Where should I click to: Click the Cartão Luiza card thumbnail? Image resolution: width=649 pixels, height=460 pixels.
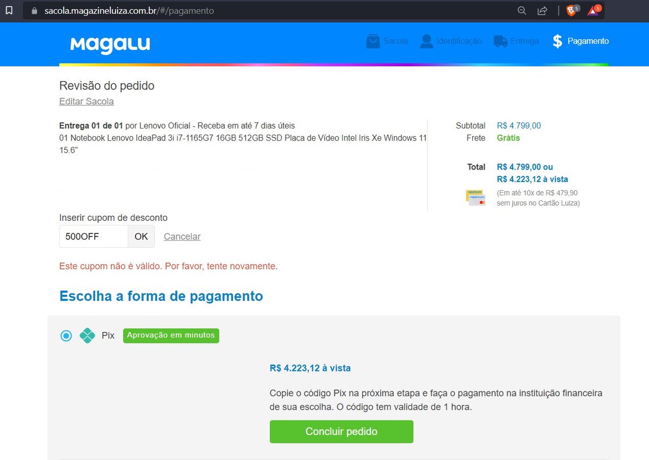tap(475, 197)
